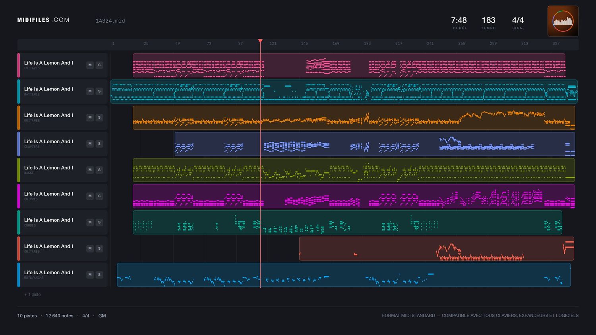596x335 pixels.
Task: Solo the CUIVRES track
Action: click(x=99, y=196)
